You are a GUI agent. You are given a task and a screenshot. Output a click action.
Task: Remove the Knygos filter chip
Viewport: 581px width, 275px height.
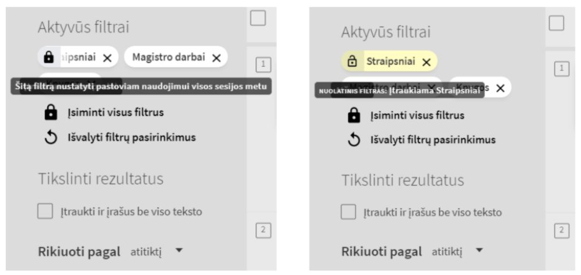pyautogui.click(x=501, y=88)
